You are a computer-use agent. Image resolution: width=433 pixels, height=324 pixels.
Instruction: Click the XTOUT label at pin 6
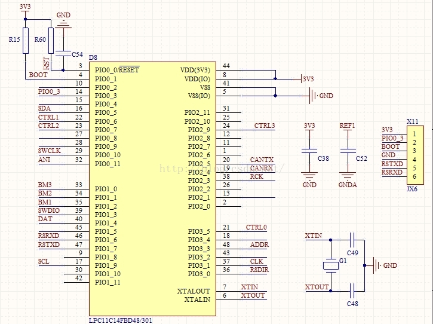(253, 295)
